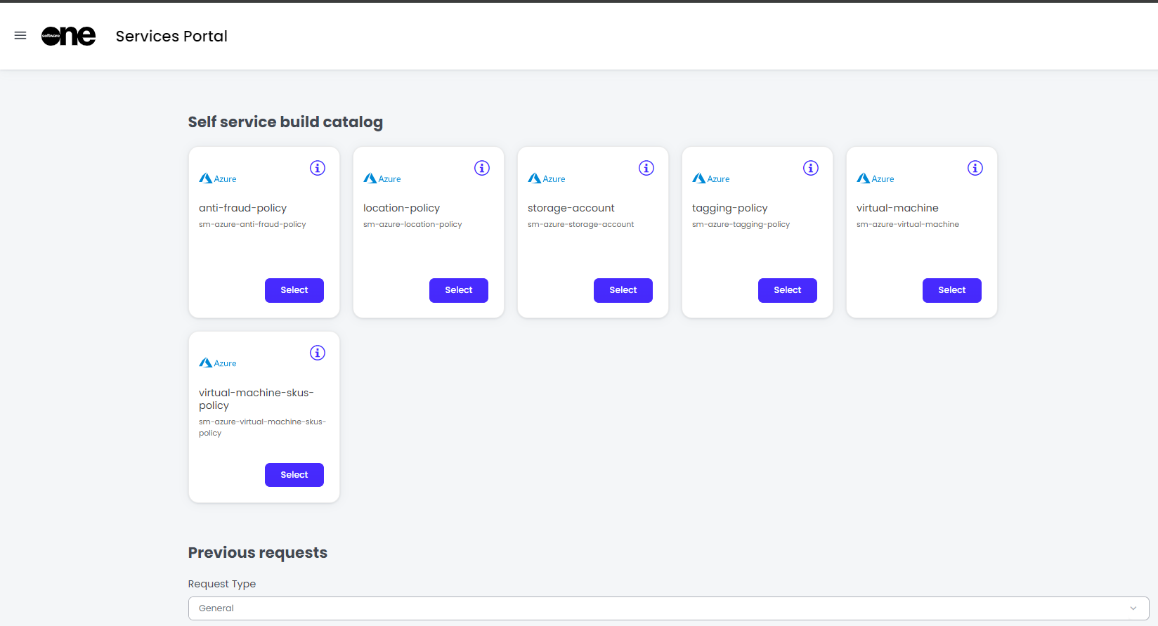Select the virtual-machine-skus-policy build

coord(294,475)
